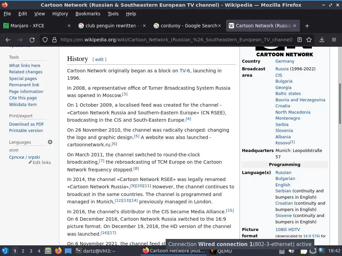This screenshot has width=342, height=256.
Task: Click show desktop icon in taskbar
Action: (x=68, y=251)
